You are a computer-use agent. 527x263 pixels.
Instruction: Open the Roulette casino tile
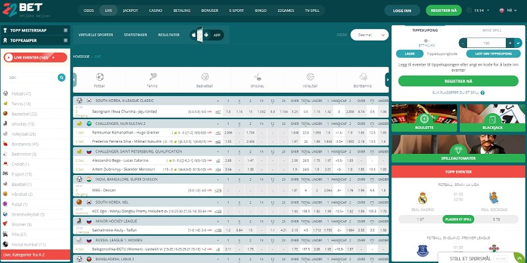(424, 118)
